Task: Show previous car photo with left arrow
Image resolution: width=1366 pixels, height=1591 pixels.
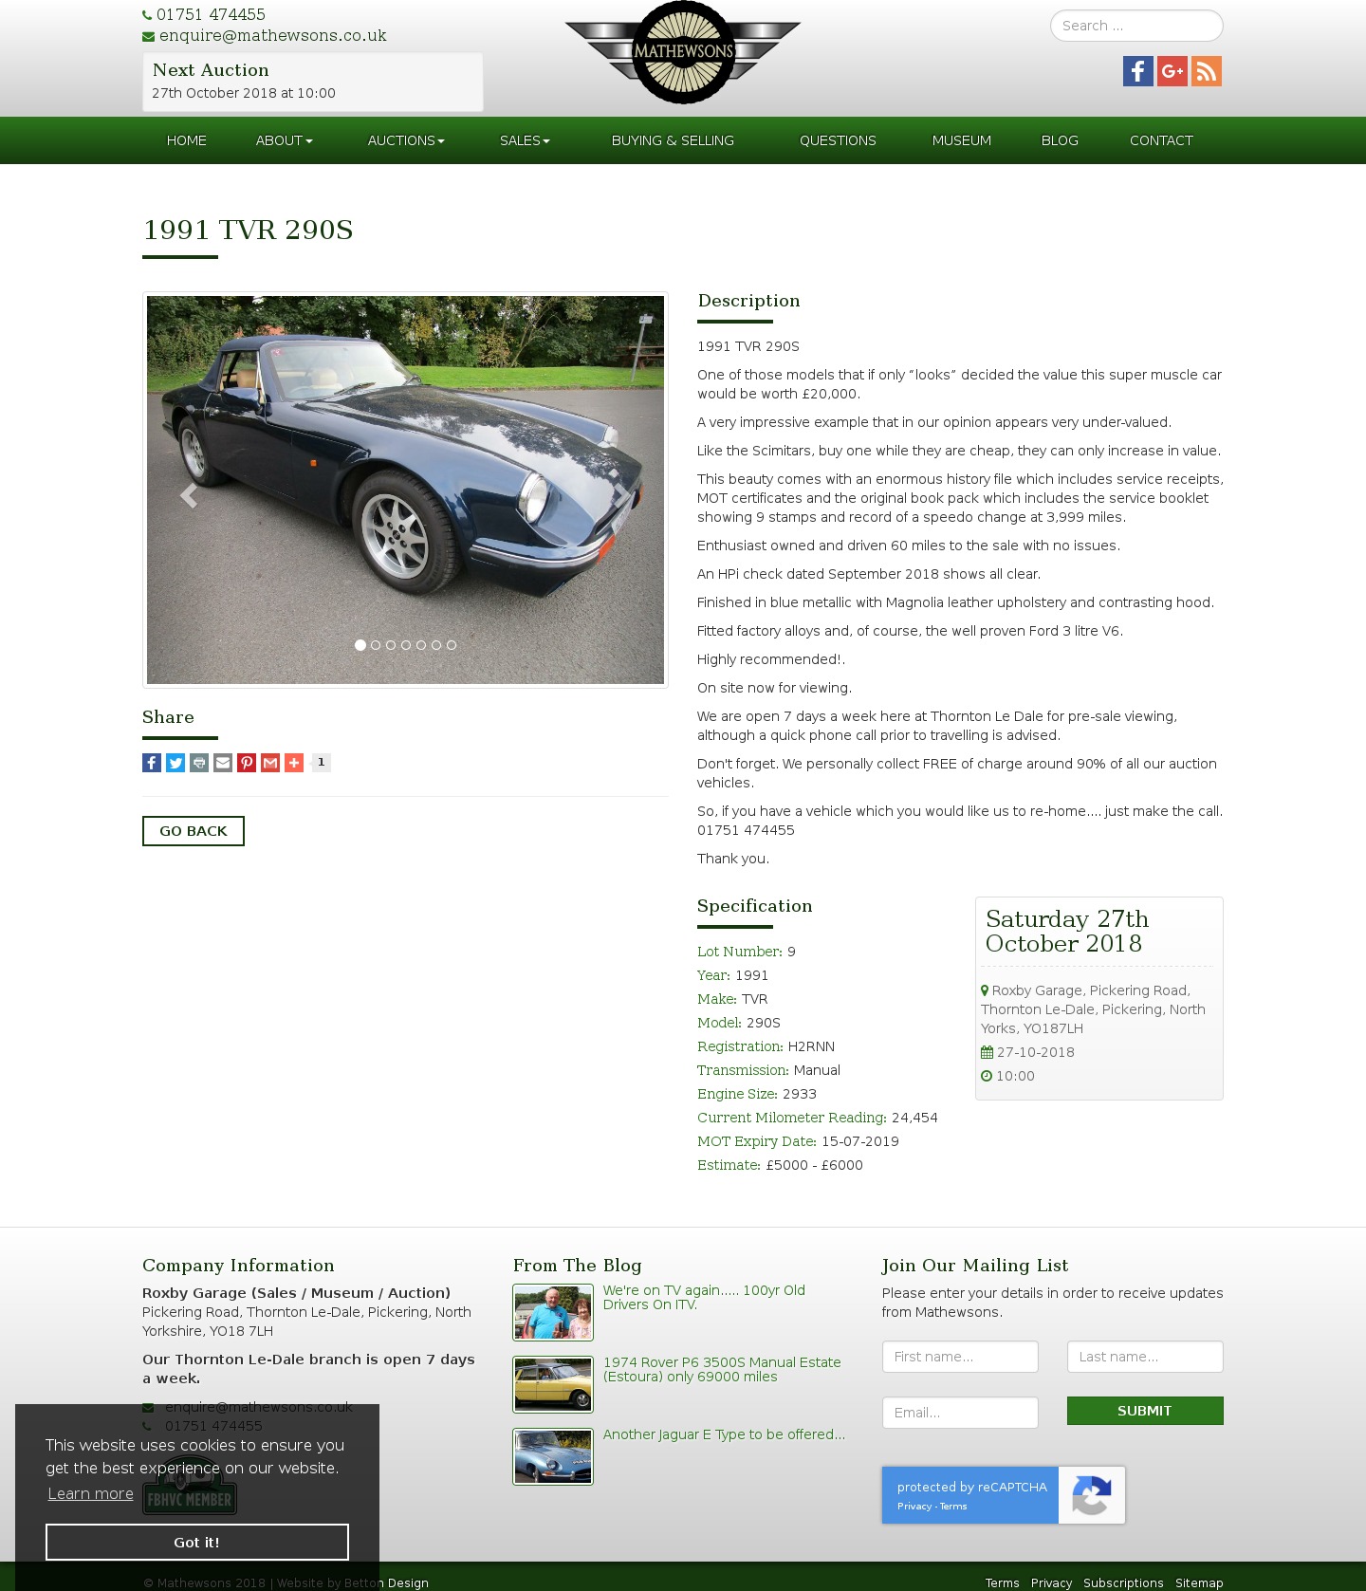Action: [188, 494]
